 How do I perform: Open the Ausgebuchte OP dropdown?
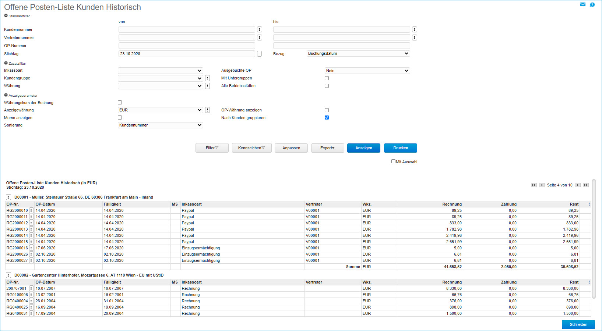point(367,71)
